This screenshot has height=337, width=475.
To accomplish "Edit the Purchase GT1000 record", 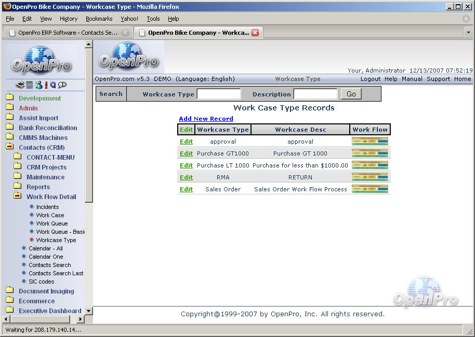I will coord(186,153).
